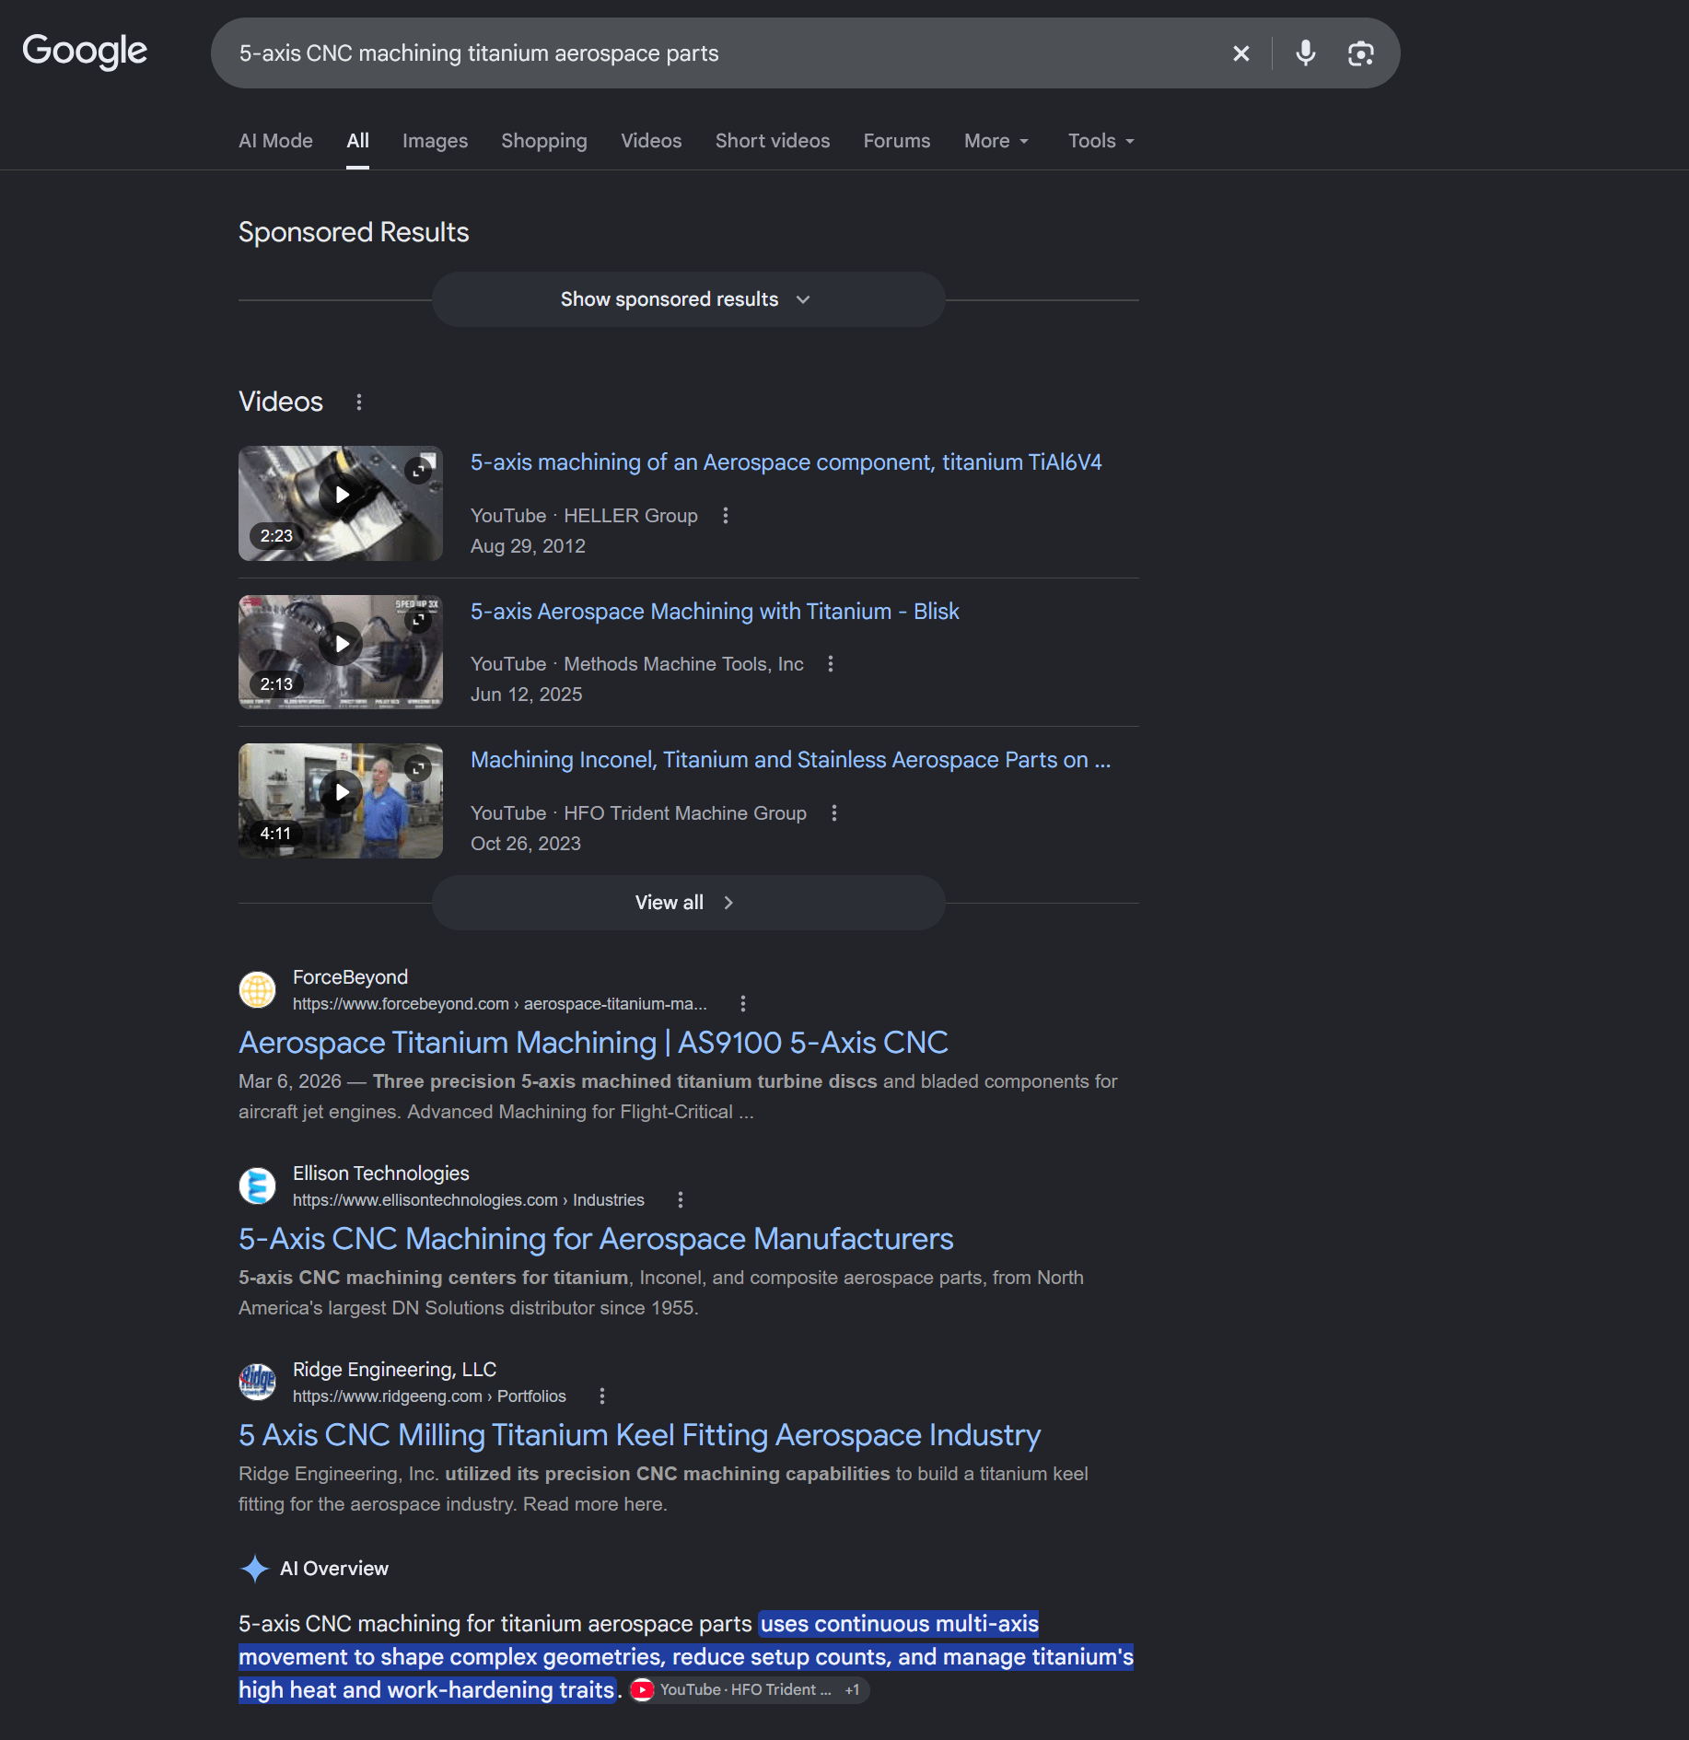Click ridgeeng.com Portfolios breadcrumb

(429, 1396)
